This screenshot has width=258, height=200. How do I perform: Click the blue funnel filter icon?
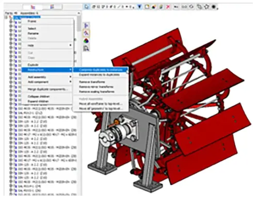140,7
